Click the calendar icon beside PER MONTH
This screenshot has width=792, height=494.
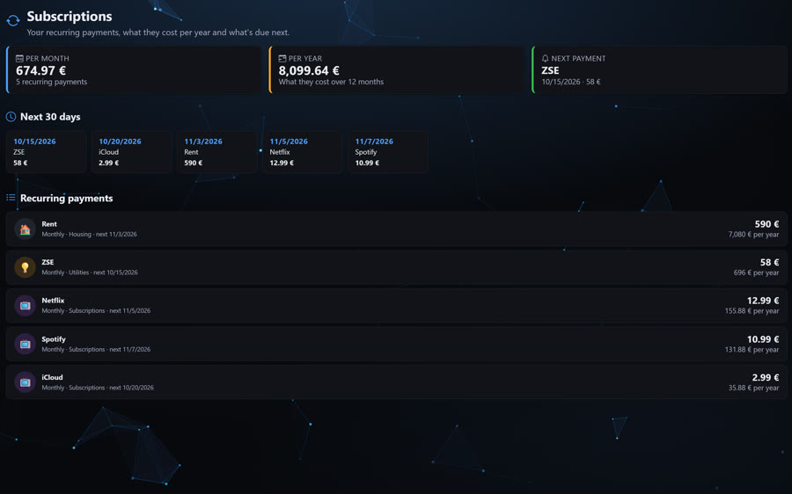(19, 59)
